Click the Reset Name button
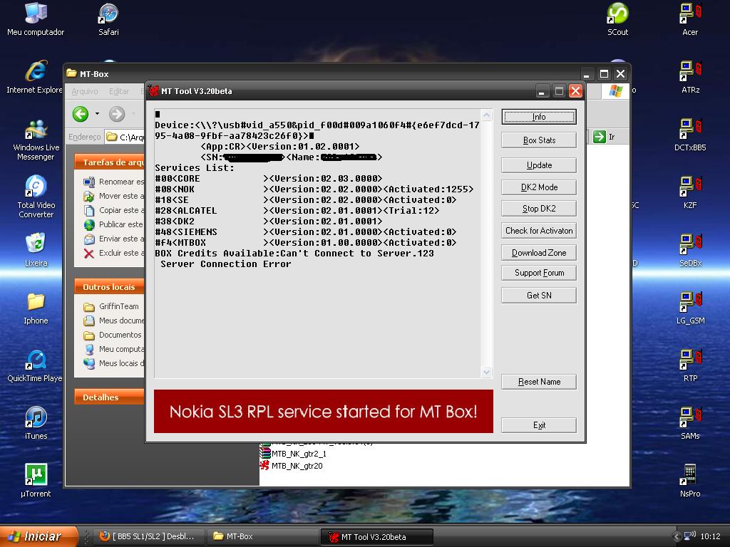The height and width of the screenshot is (547, 730). coord(539,382)
